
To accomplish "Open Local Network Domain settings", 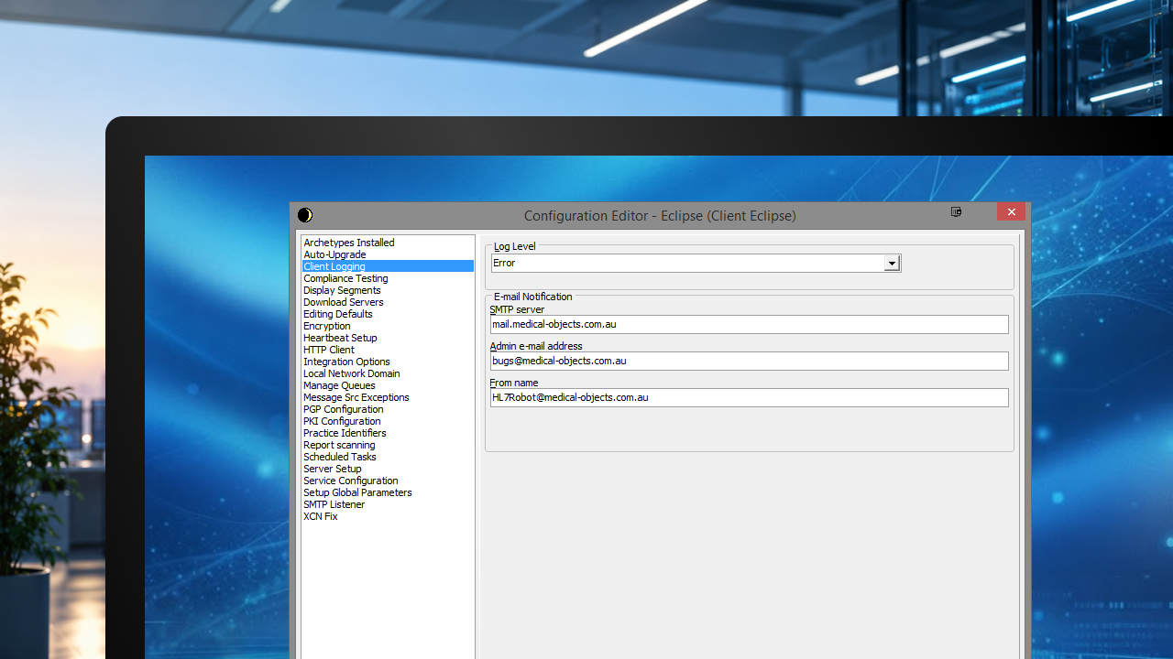I will pos(388,373).
